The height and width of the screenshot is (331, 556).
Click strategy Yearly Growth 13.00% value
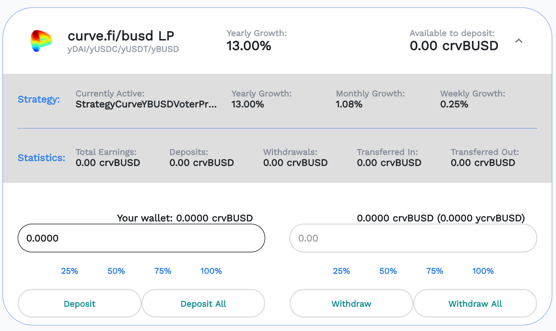(248, 104)
